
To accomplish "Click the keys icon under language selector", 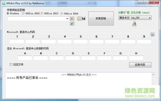I will [x=134, y=24].
